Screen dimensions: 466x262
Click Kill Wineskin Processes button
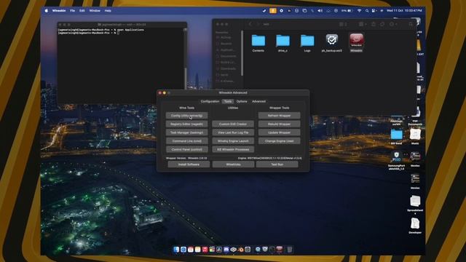(x=233, y=149)
